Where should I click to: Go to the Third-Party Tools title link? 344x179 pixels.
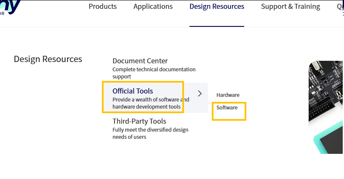tap(139, 122)
